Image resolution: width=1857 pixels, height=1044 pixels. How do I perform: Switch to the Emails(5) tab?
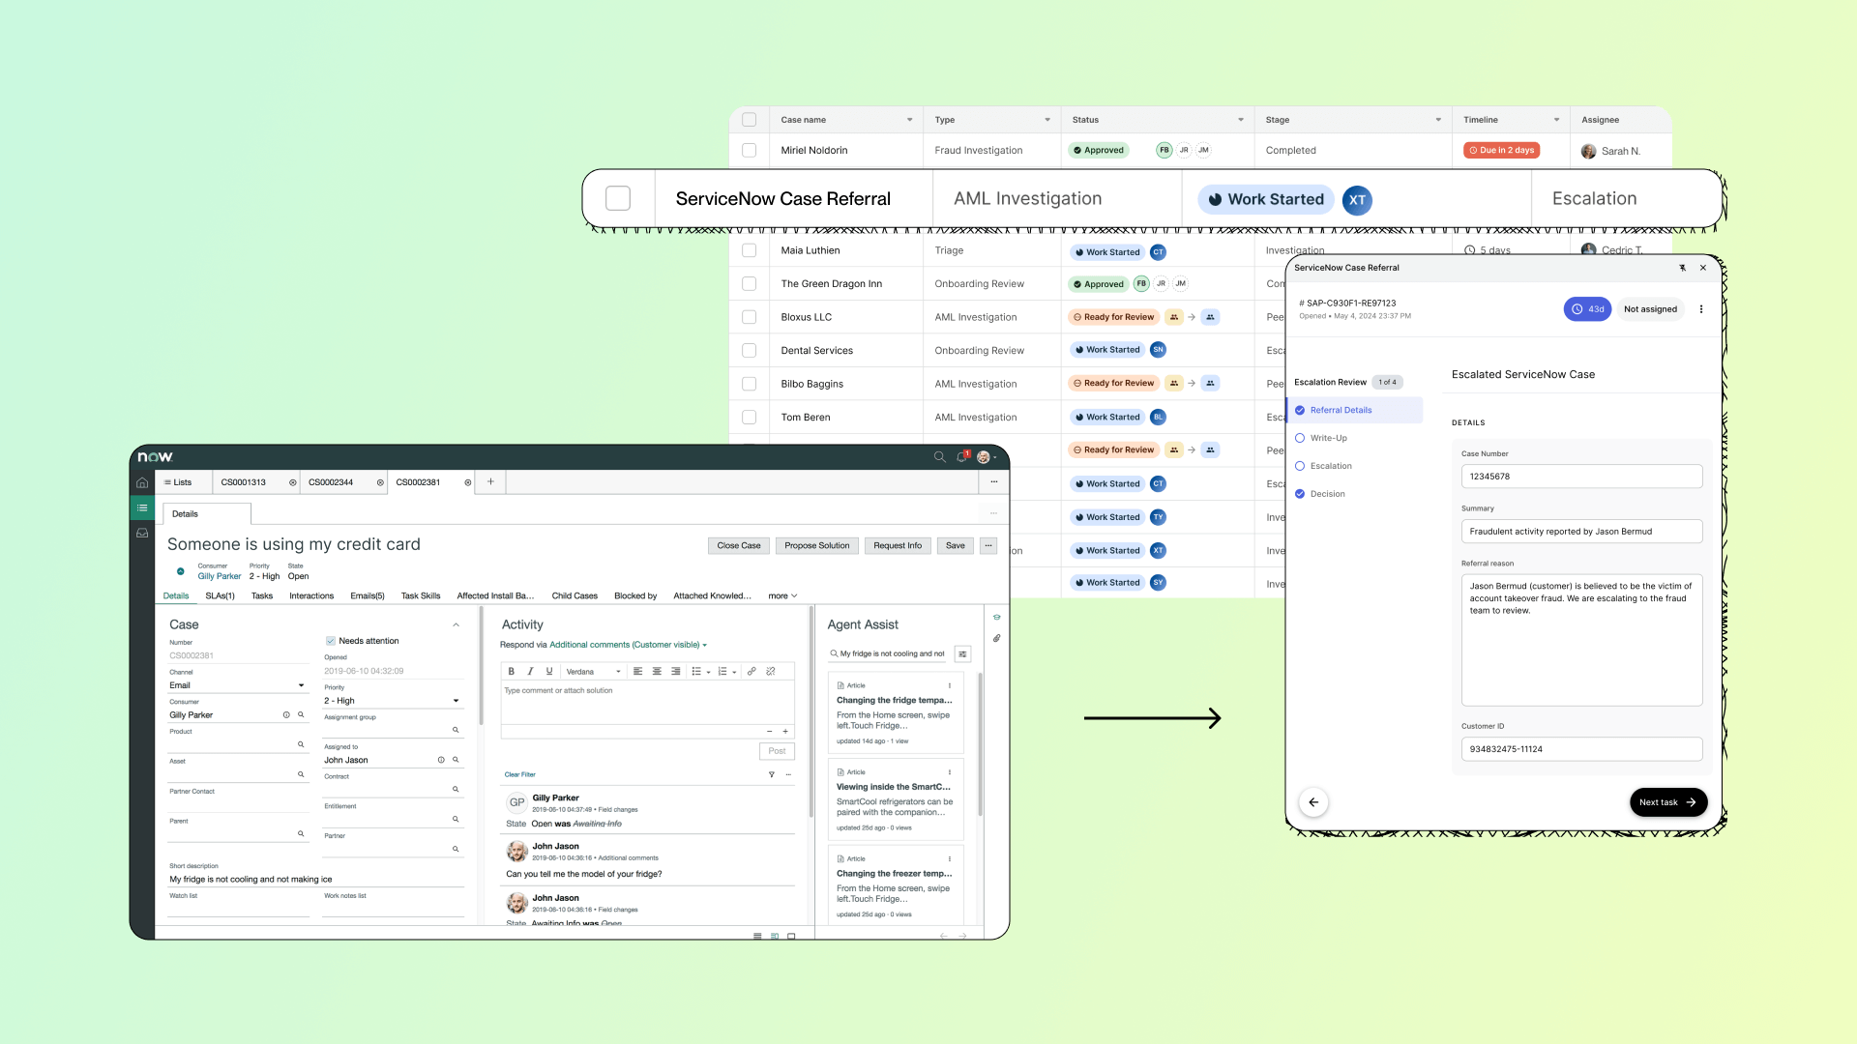[368, 596]
